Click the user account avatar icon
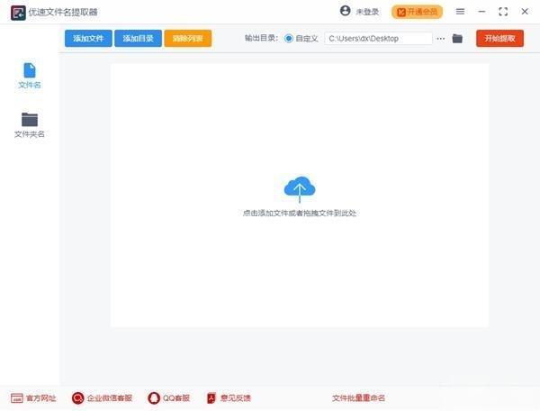540x411 pixels. pyautogui.click(x=346, y=12)
